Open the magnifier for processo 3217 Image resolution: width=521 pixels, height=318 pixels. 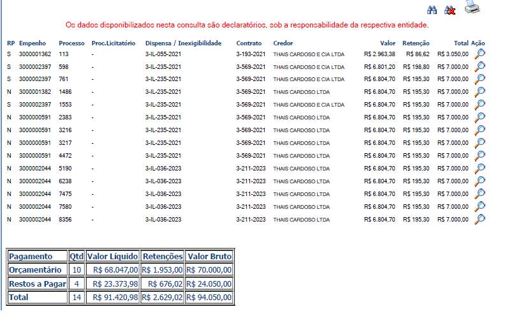(x=480, y=143)
